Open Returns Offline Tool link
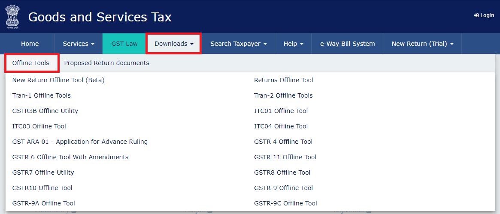Screen dimensions: 500x214 pyautogui.click(x=284, y=80)
